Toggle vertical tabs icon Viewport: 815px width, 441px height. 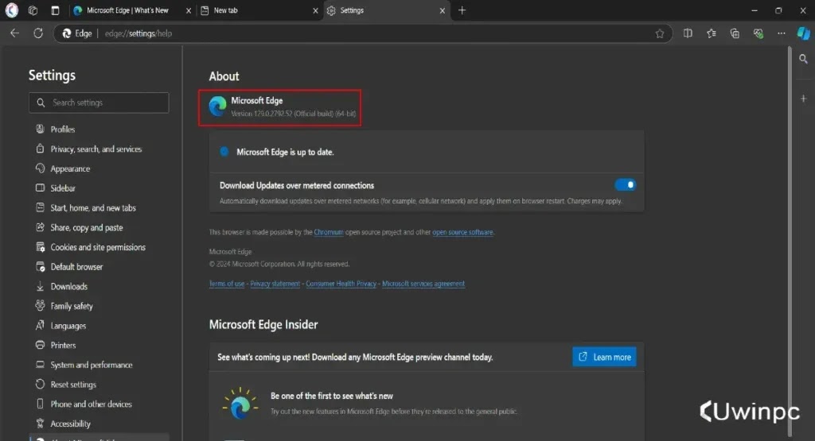pos(55,10)
